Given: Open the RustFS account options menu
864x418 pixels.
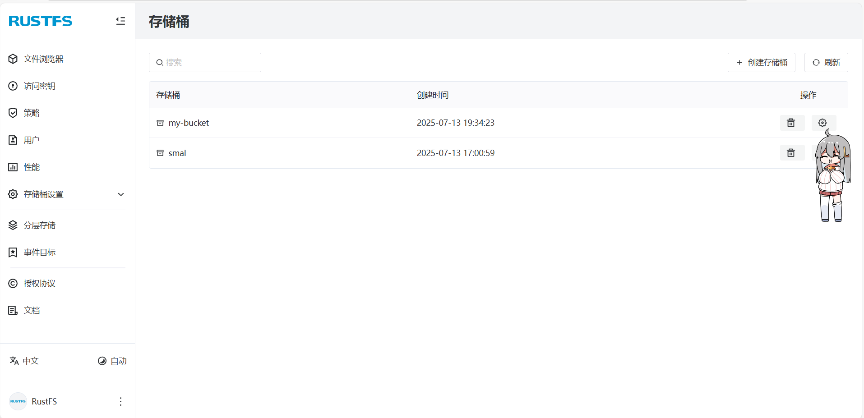Looking at the screenshot, I should (x=120, y=401).
